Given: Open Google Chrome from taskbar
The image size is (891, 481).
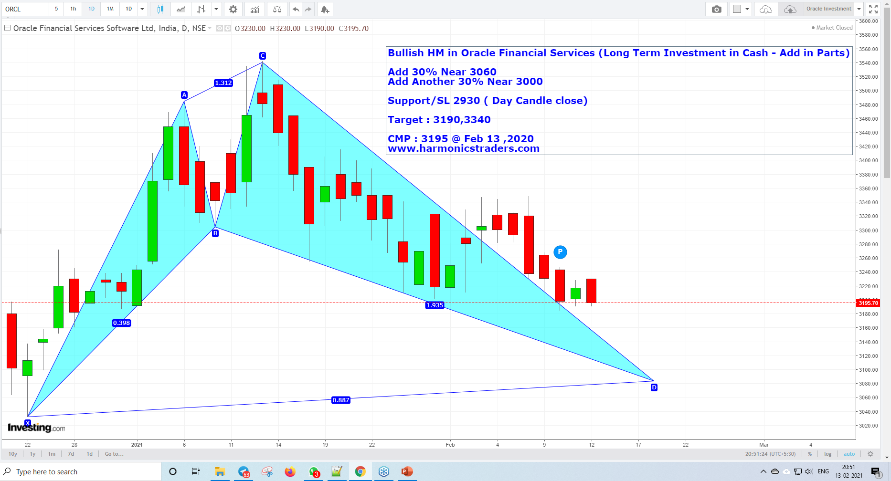Looking at the screenshot, I should tap(360, 471).
